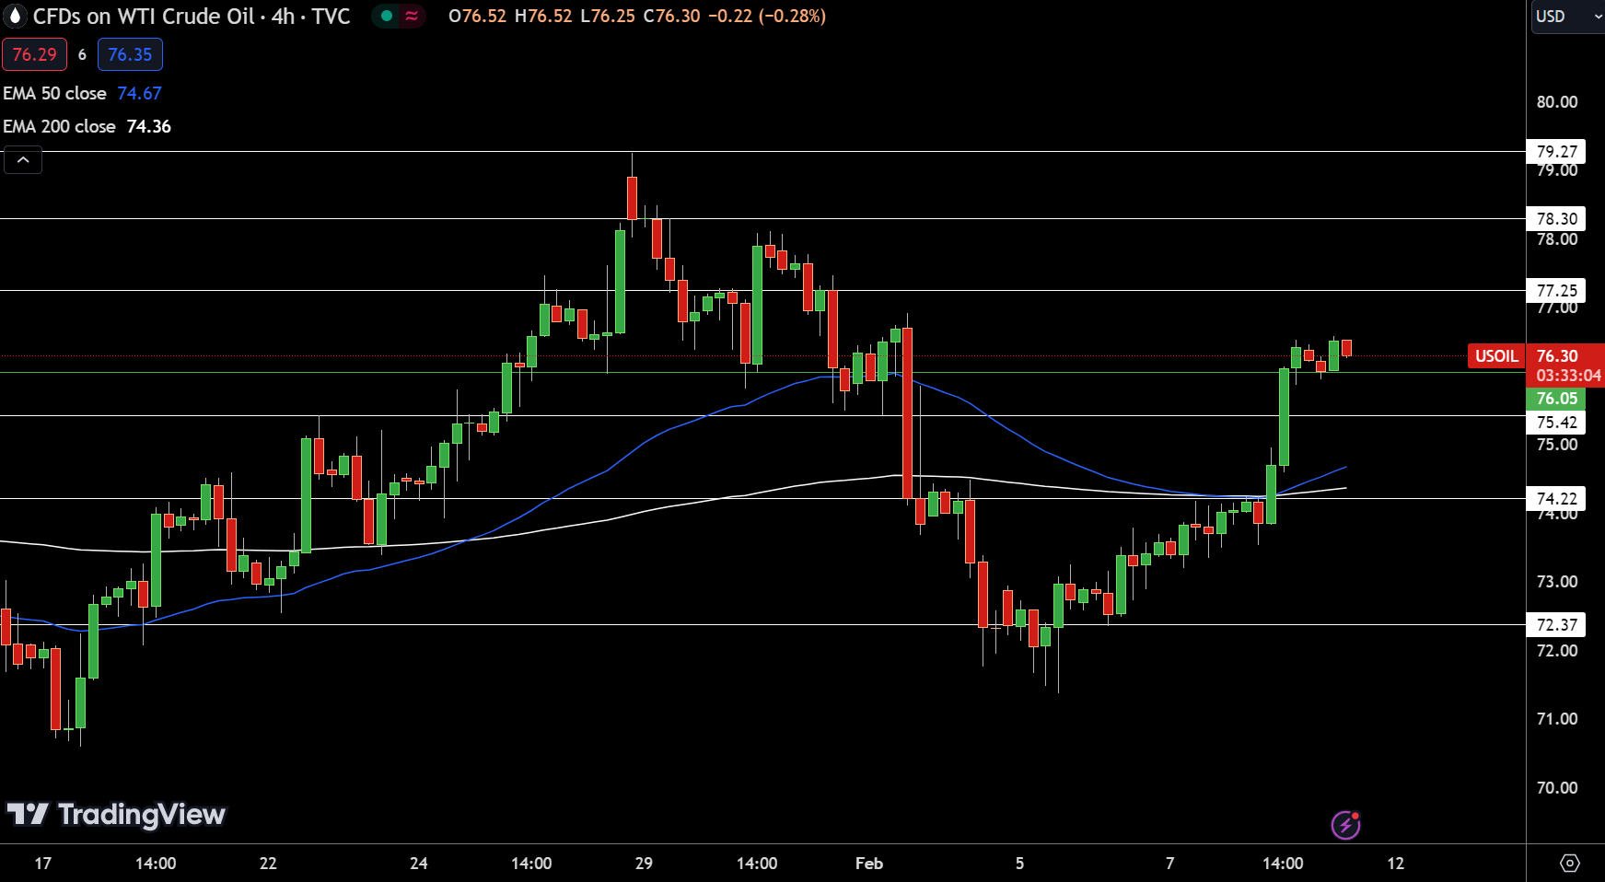Click the Feb date label on time axis

point(869,863)
